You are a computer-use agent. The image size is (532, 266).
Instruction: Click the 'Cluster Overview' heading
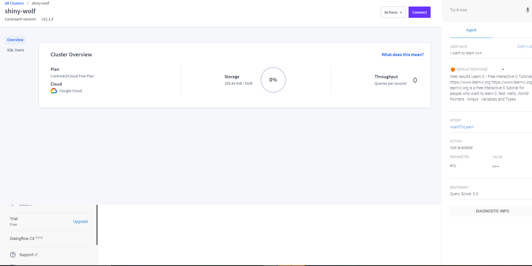(71, 55)
